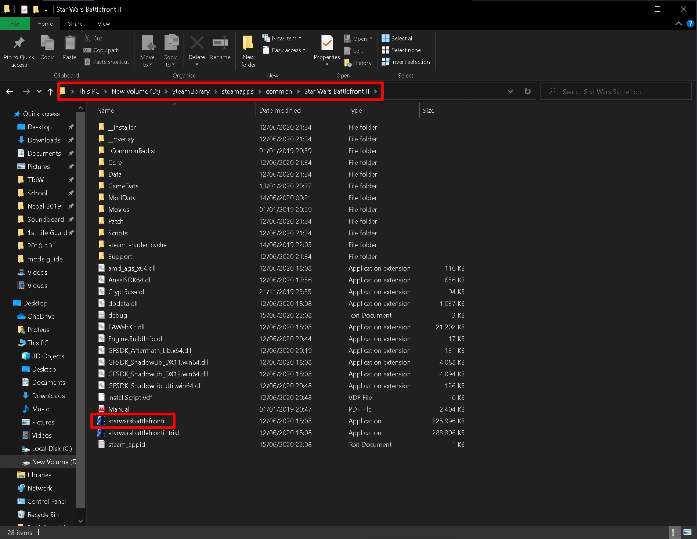Select the starwarsbattlefrontii application file
The image size is (697, 539).
point(137,421)
